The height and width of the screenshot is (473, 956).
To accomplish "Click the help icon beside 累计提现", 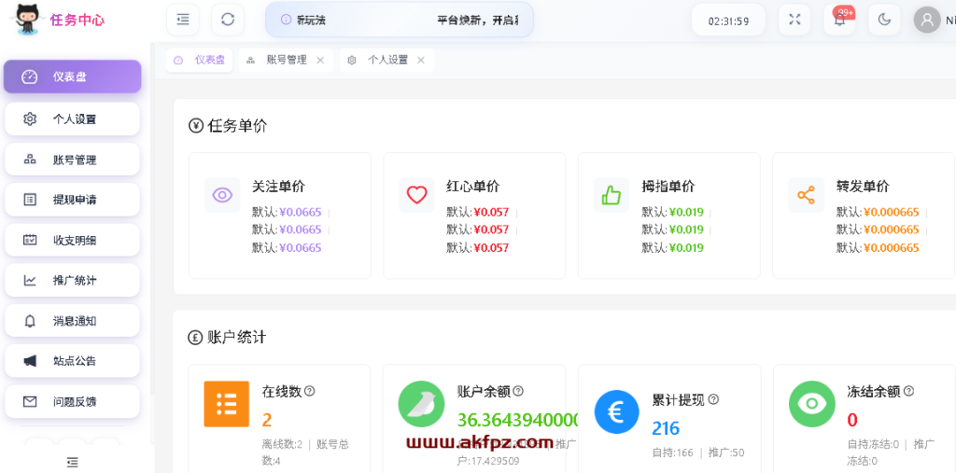I will tap(712, 399).
